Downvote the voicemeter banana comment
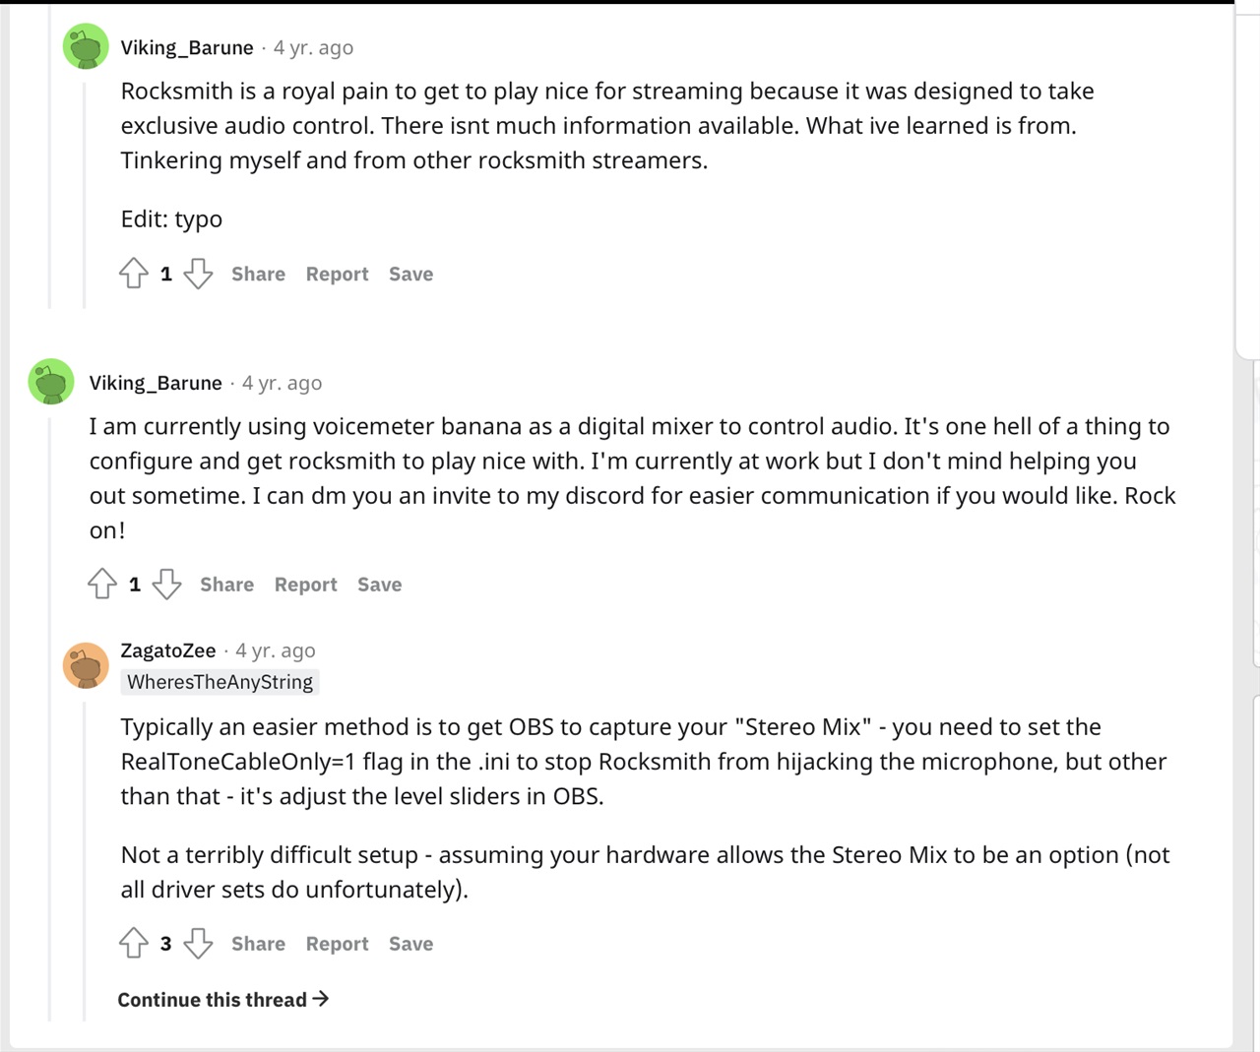 [166, 584]
